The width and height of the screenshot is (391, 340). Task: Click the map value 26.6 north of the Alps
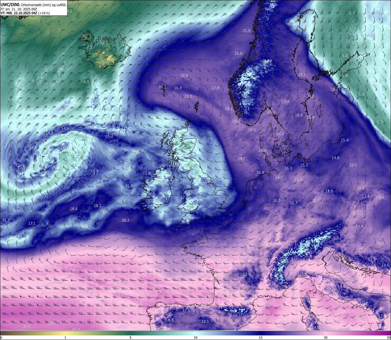click(x=312, y=222)
